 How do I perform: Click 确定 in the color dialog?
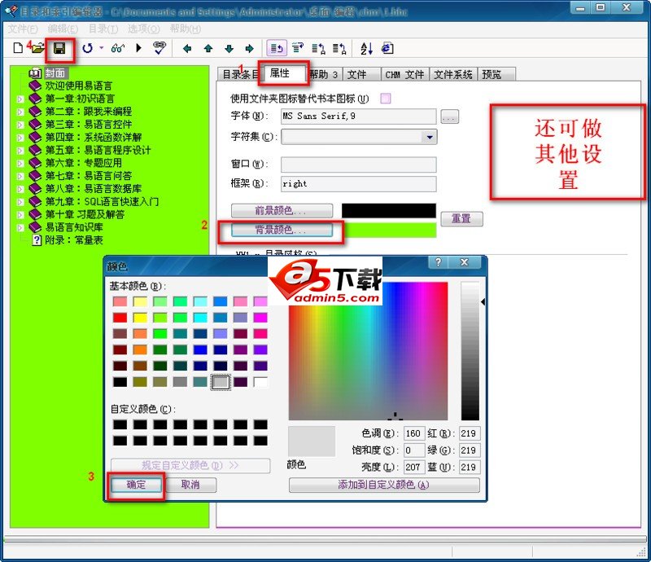[x=135, y=485]
